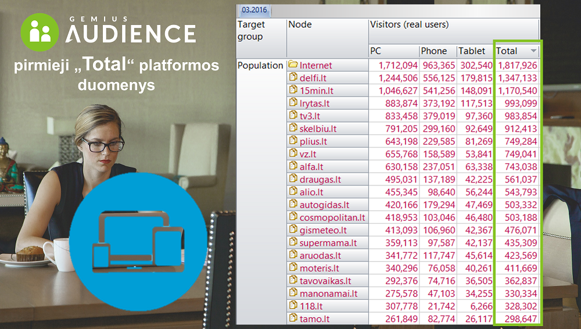Click the alfa.lt Total value 743,038
The image size is (581, 329).
(x=521, y=167)
